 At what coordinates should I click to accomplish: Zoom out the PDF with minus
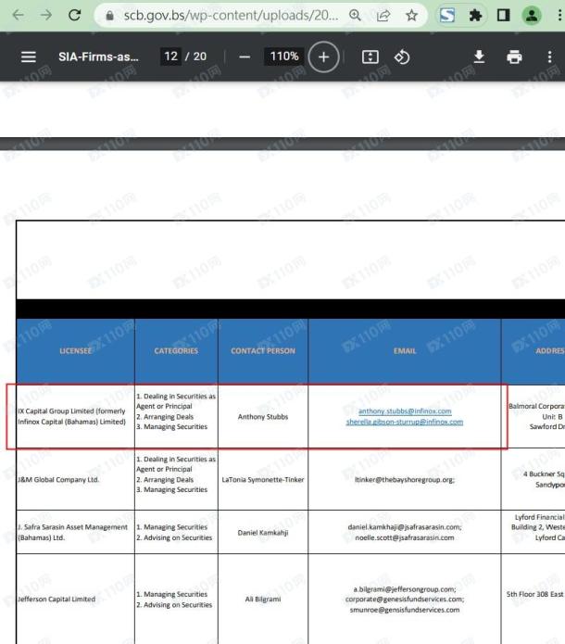[x=245, y=57]
